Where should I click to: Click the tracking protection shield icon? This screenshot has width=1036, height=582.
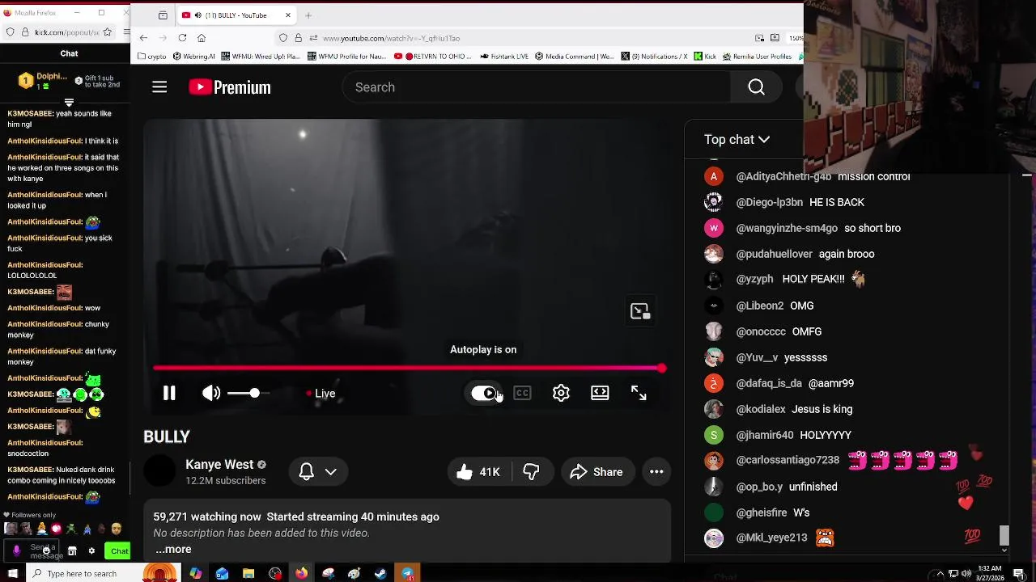click(x=283, y=38)
